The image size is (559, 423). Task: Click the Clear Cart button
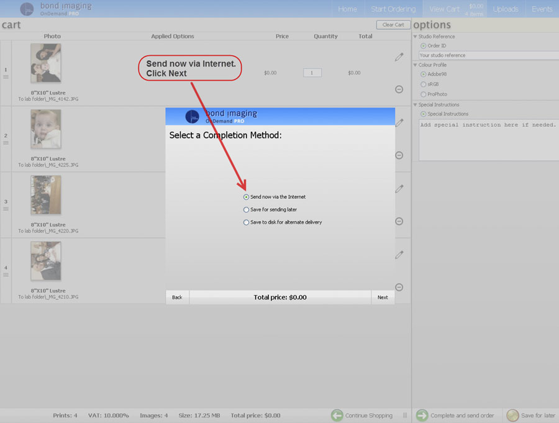tap(393, 25)
